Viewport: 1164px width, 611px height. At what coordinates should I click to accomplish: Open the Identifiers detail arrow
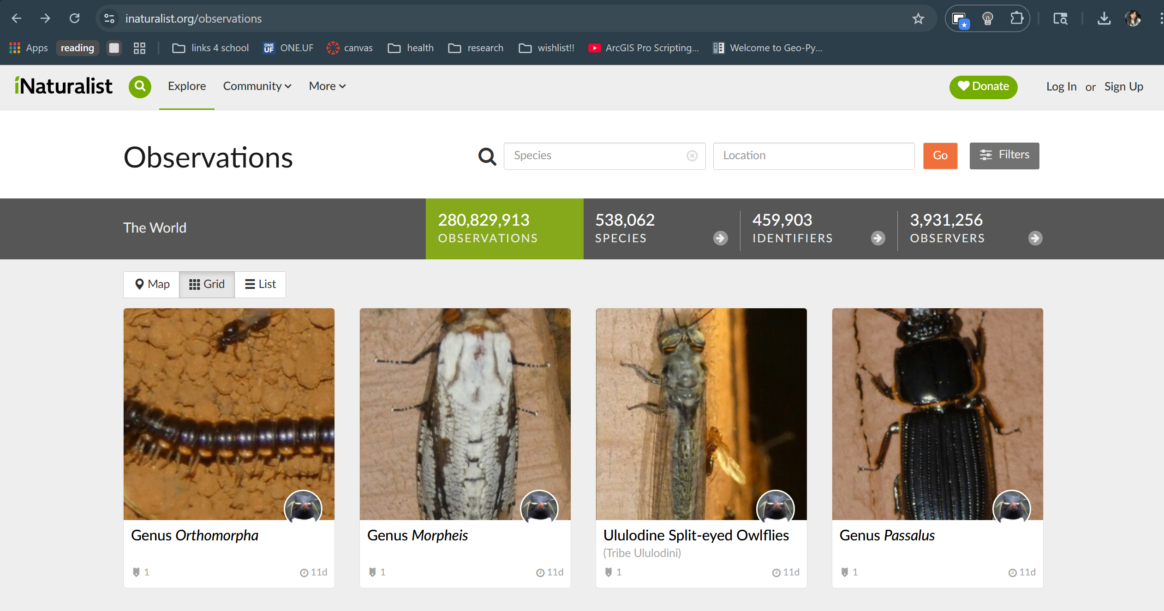point(877,238)
